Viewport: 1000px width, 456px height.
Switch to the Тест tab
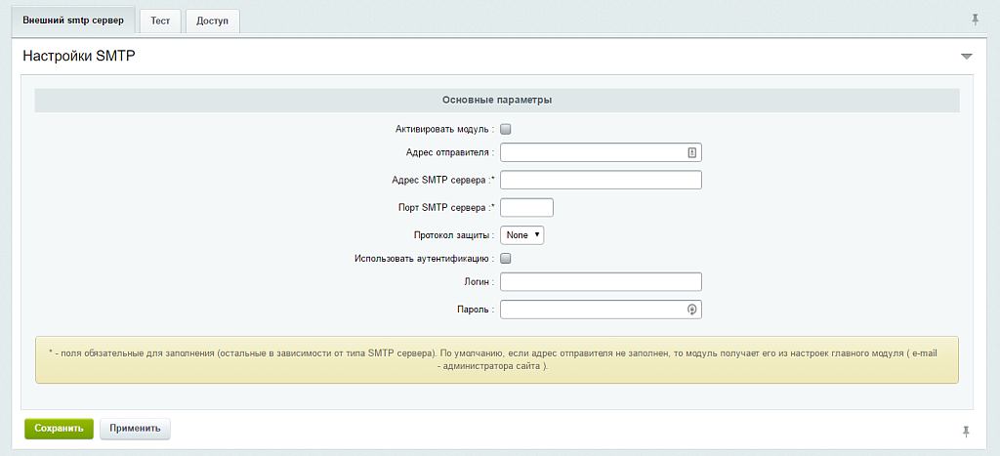pos(160,21)
